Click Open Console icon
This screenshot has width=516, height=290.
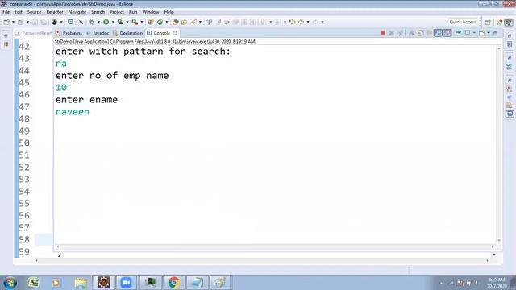tap(482, 33)
